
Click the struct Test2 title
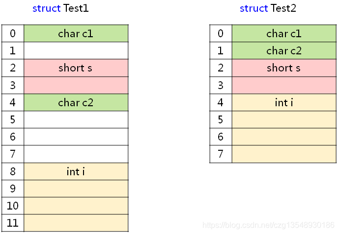[268, 8]
